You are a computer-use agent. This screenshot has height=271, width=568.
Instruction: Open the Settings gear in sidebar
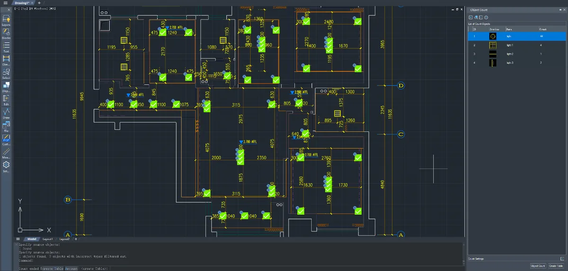tap(6, 166)
